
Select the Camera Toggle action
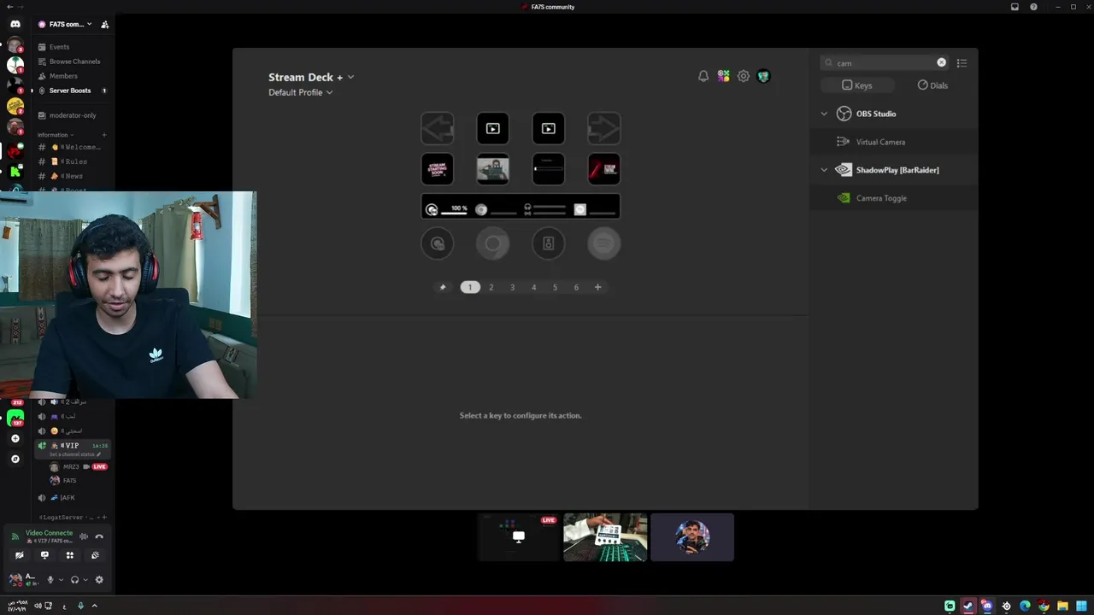point(894,198)
